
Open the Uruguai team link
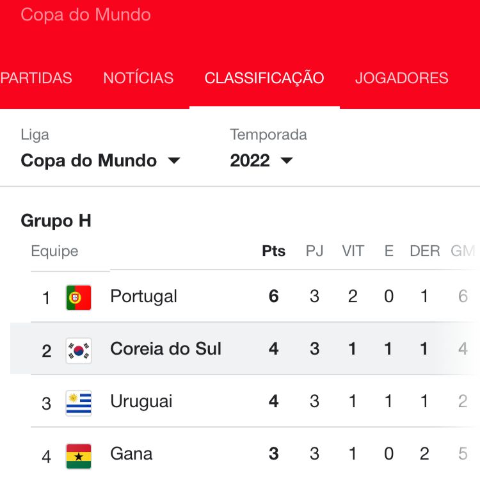pos(141,401)
